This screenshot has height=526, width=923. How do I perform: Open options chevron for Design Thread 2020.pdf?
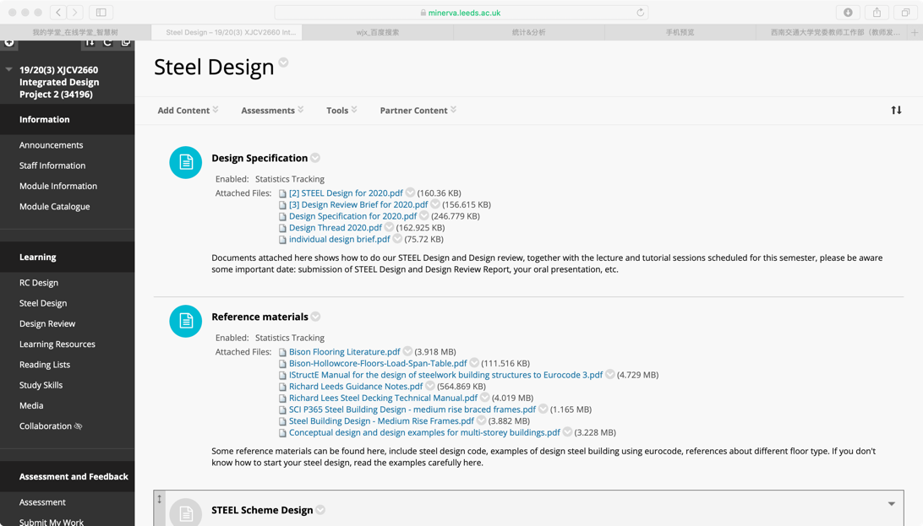(389, 227)
